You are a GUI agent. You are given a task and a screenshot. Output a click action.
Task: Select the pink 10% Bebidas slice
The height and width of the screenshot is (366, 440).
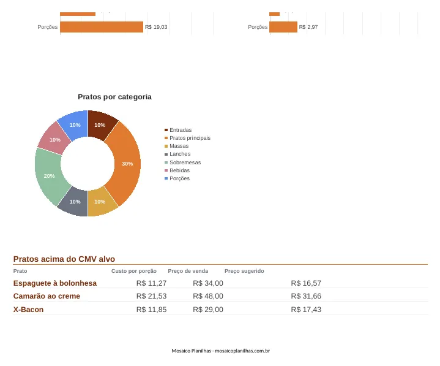[x=54, y=139]
